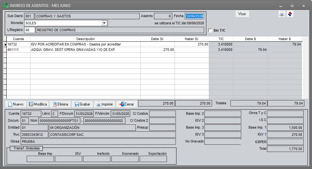Maximize the Ingreso de Asientos window
This screenshot has width=312, height=169.
(x=292, y=6)
